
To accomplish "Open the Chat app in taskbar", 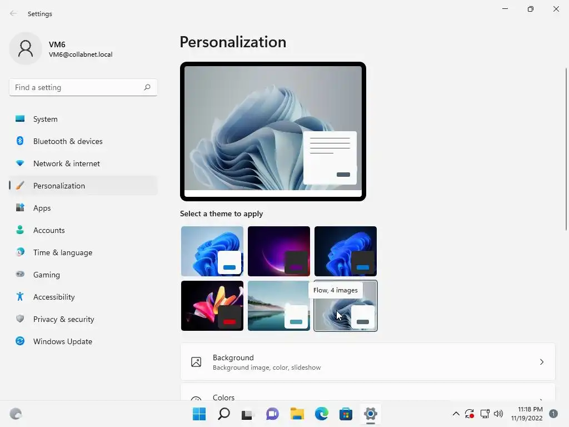I will point(272,414).
